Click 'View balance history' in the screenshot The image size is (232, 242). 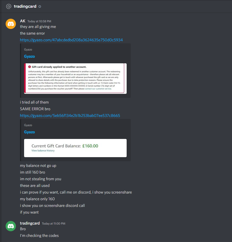click(43, 151)
